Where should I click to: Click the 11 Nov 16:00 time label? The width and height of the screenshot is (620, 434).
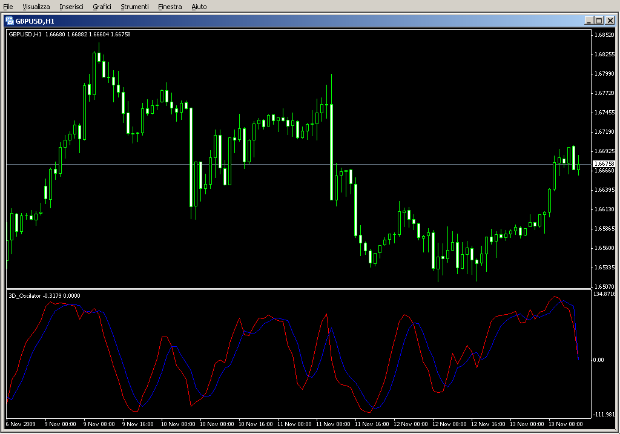[x=372, y=424]
